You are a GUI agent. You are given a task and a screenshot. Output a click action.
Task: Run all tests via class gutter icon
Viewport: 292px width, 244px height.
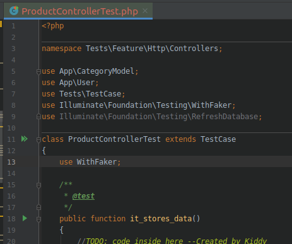pyautogui.click(x=25, y=139)
